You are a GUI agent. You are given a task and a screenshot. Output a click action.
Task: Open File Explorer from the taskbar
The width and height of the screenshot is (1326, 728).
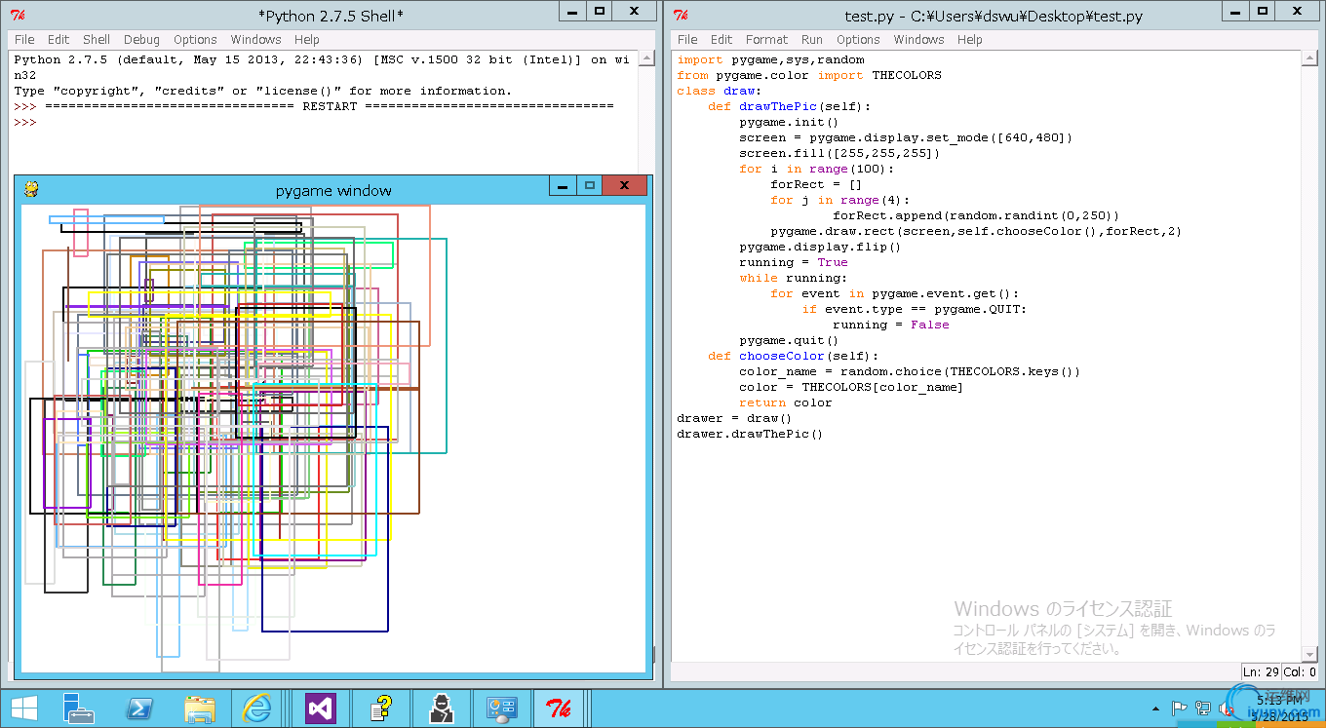[200, 708]
